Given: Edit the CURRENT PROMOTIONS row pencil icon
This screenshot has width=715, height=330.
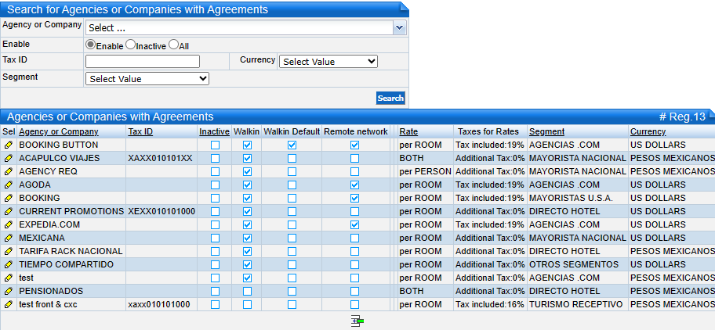Looking at the screenshot, I should 8,211.
